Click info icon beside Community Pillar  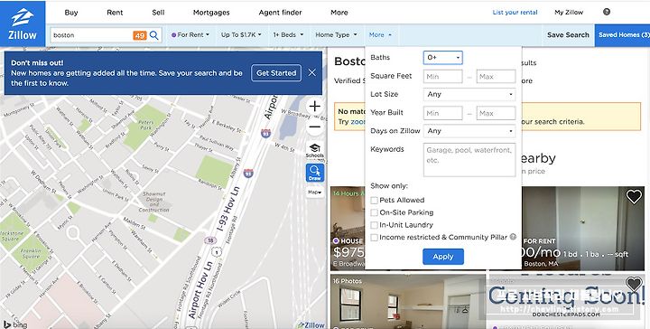(513, 237)
